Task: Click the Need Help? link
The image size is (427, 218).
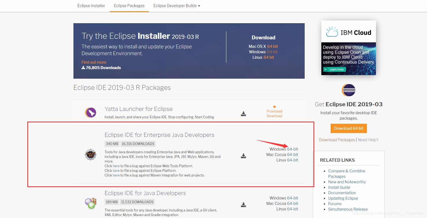Action: pos(368,140)
